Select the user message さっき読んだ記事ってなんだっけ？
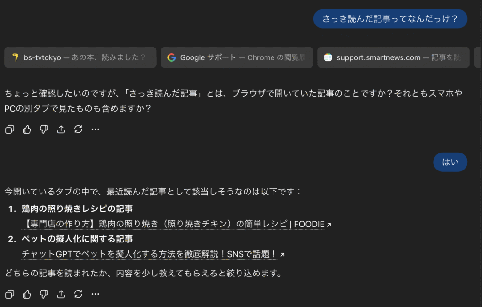Image resolution: width=482 pixels, height=307 pixels. (390, 19)
